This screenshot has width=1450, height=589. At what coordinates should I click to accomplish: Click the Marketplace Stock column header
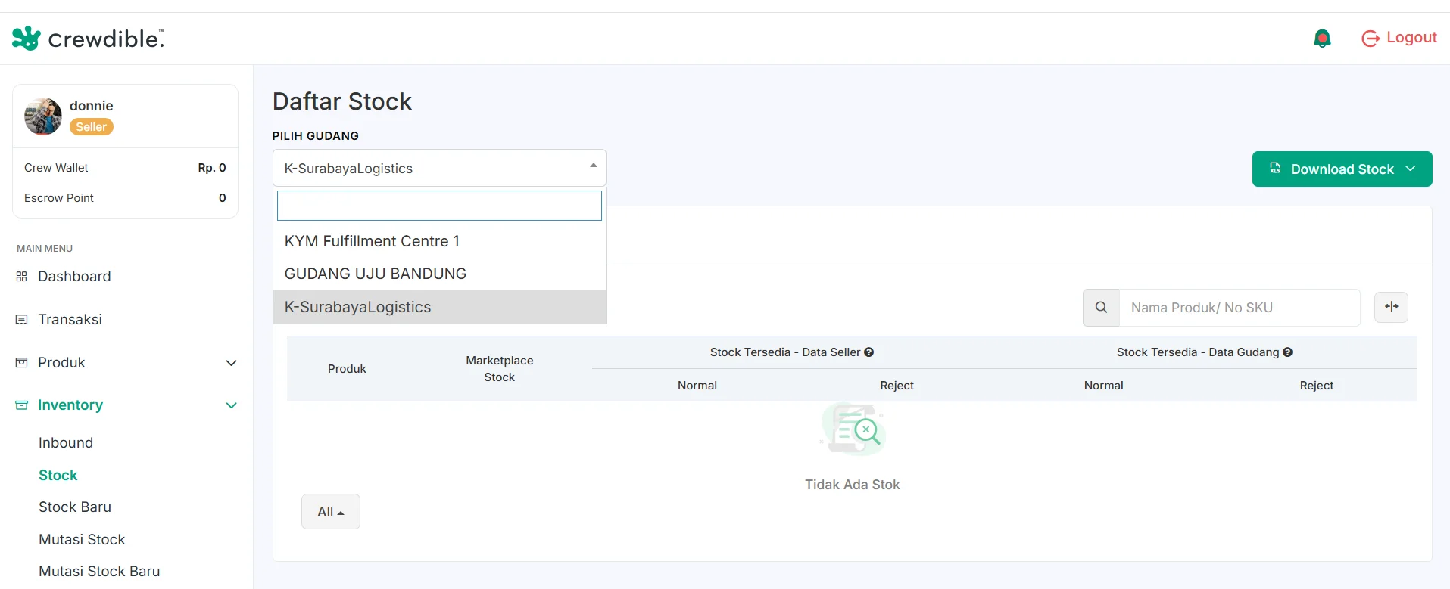pos(500,369)
